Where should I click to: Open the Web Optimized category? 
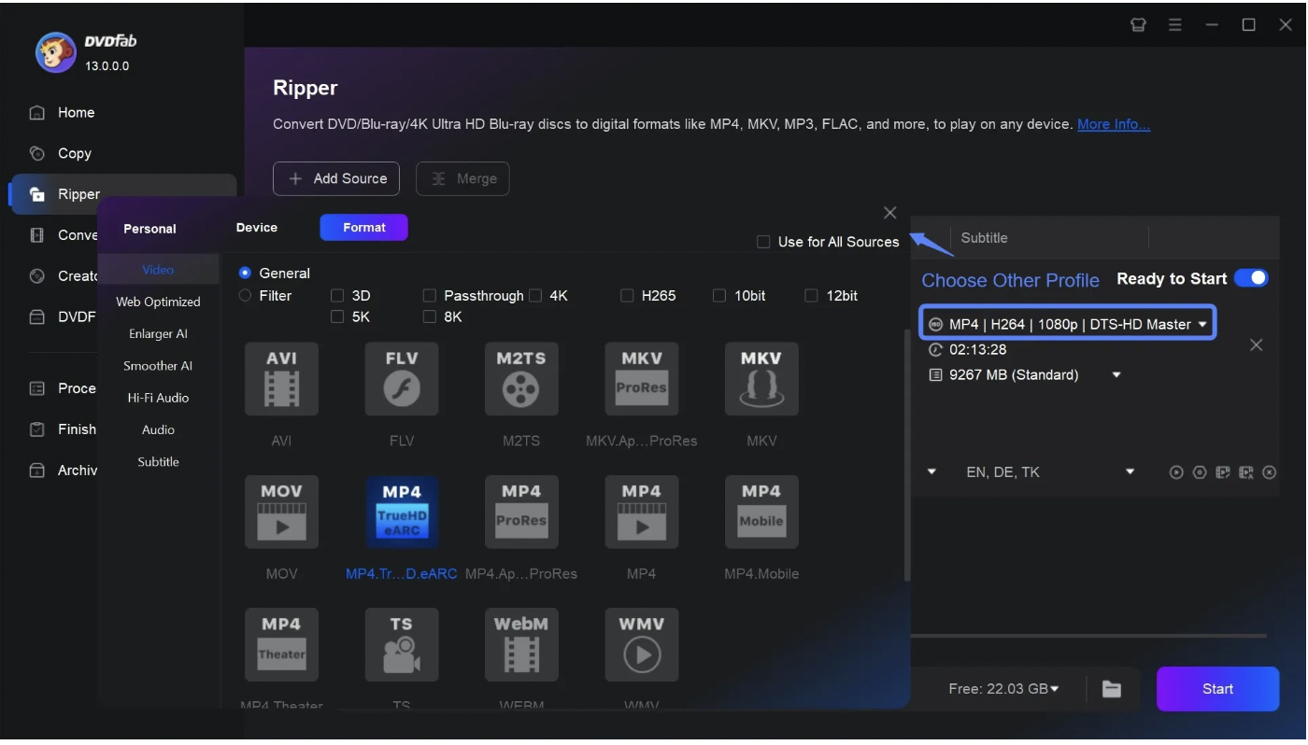158,302
